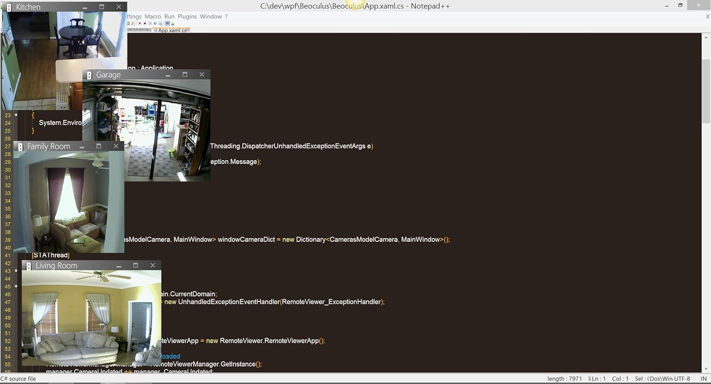This screenshot has width=711, height=384.
Task: Click the Save Recorded Macro icon
Action: coord(161,23)
